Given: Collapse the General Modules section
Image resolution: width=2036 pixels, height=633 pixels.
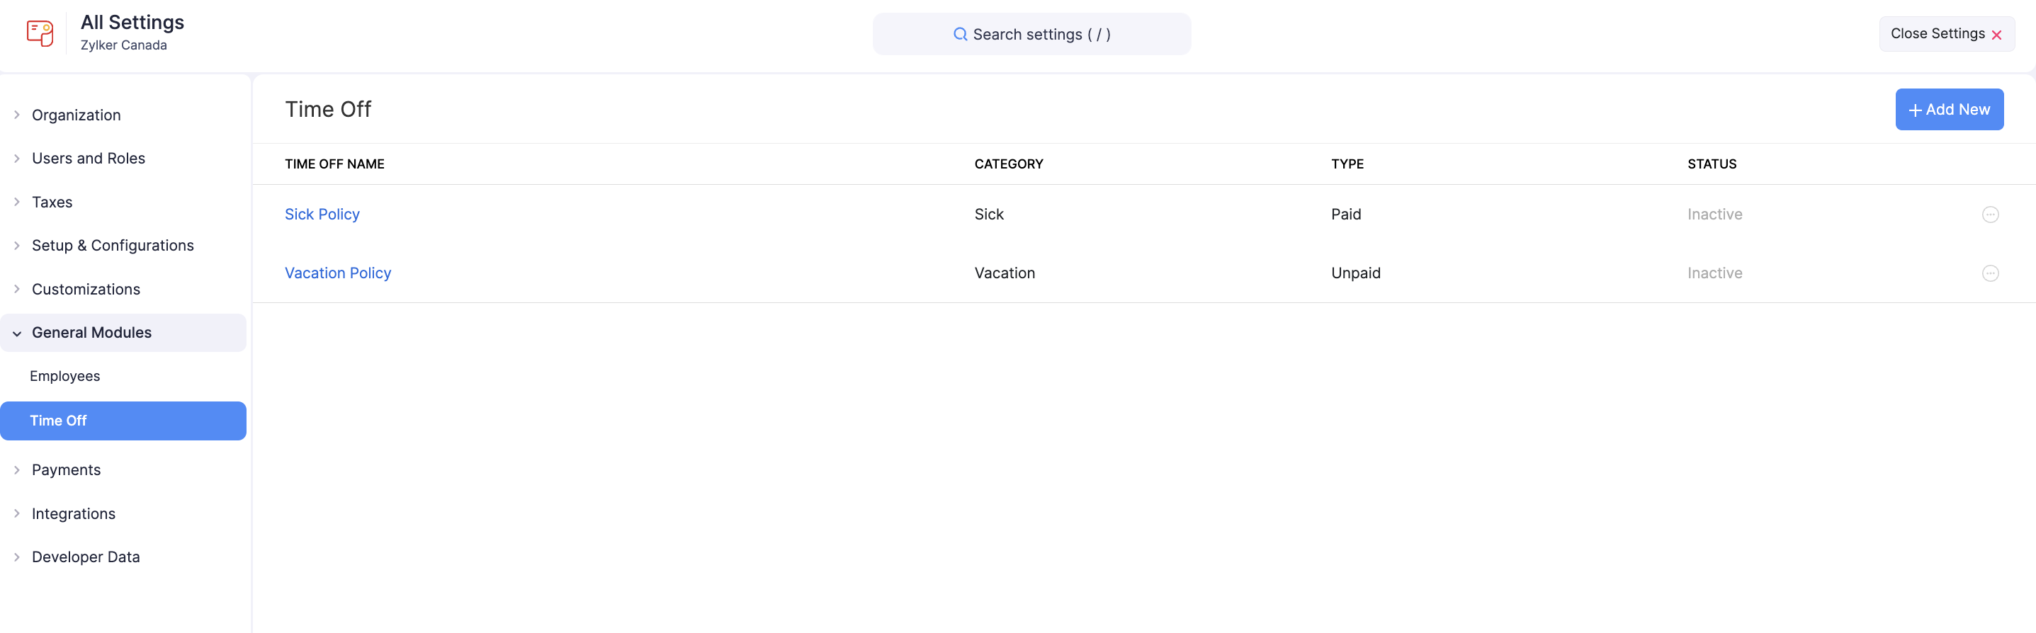Looking at the screenshot, I should (16, 333).
